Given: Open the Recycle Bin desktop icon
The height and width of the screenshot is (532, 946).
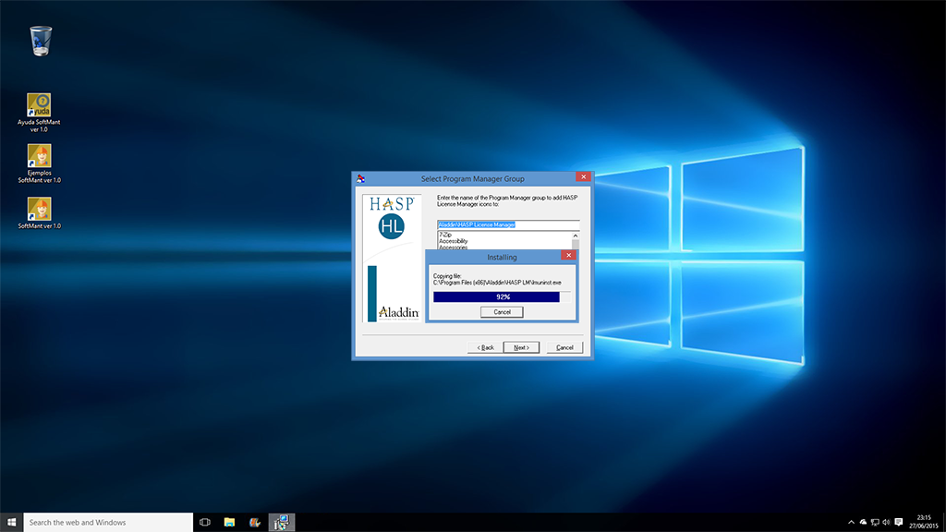Looking at the screenshot, I should [41, 41].
